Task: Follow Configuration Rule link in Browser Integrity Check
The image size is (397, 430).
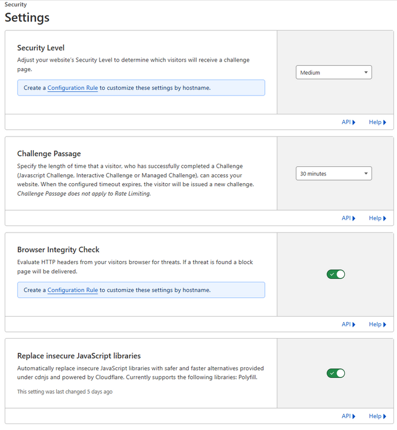Action: click(x=73, y=290)
